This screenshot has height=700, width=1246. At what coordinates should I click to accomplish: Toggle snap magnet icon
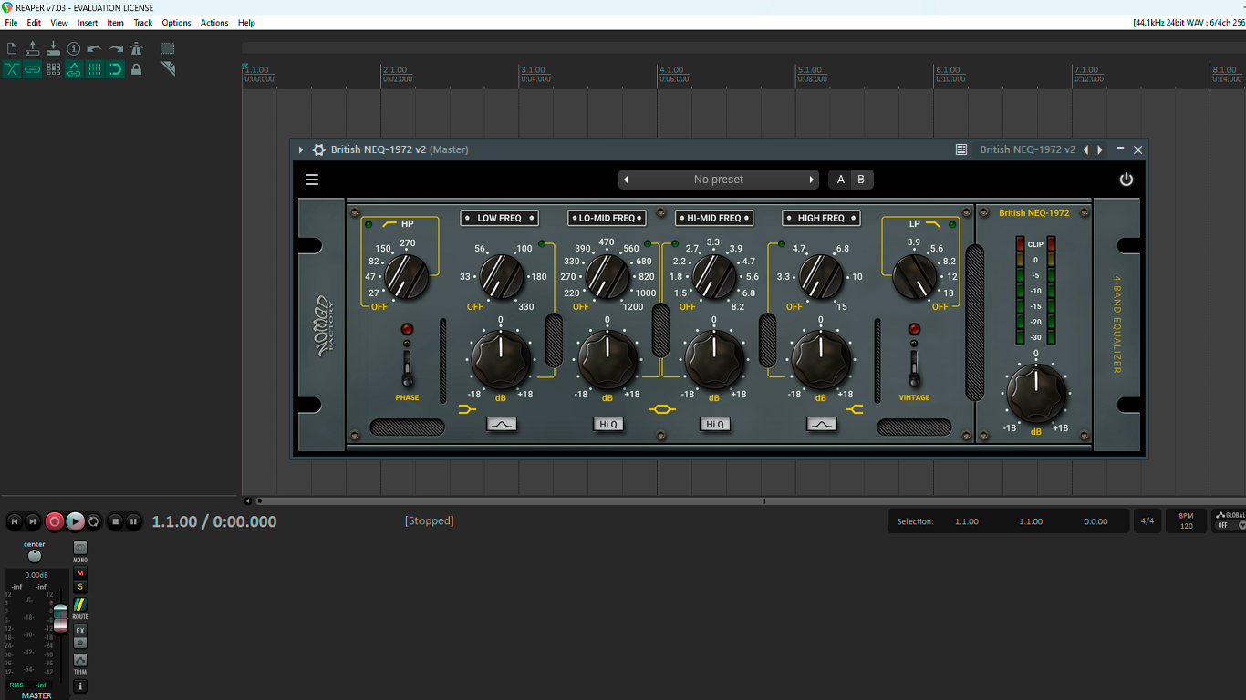coord(116,69)
